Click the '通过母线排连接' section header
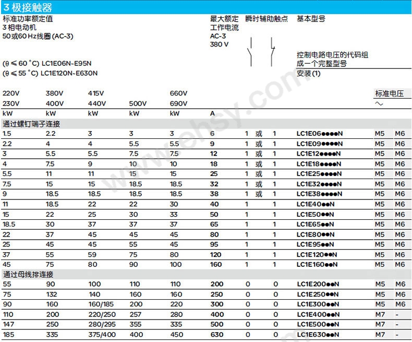 pyautogui.click(x=28, y=275)
